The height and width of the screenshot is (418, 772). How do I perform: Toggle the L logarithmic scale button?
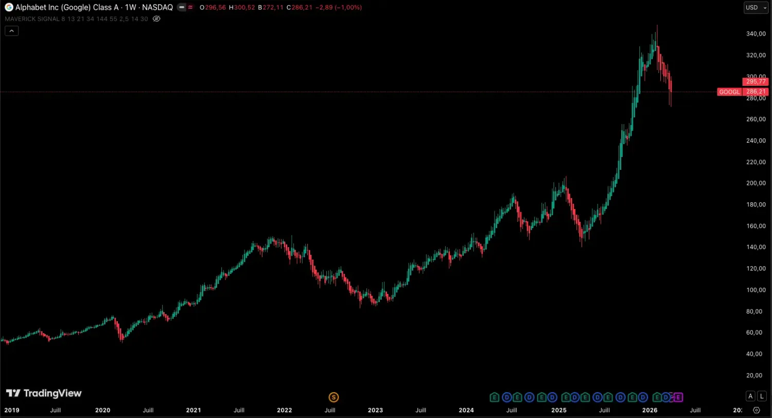pos(762,396)
